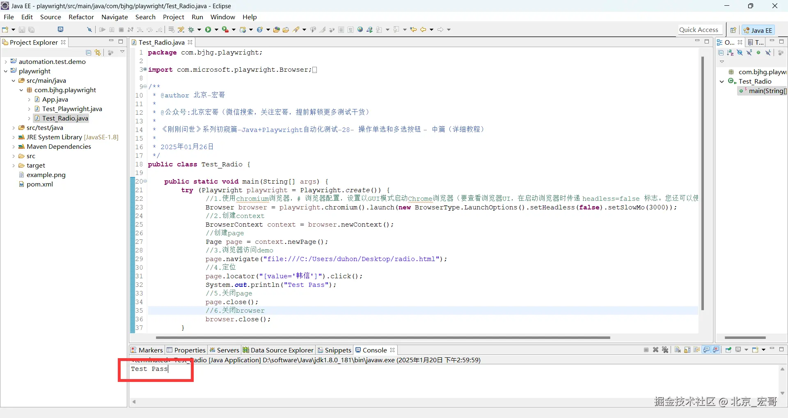The image size is (788, 418).
Task: Click Collapse All in Project Explorer
Action: click(88, 52)
